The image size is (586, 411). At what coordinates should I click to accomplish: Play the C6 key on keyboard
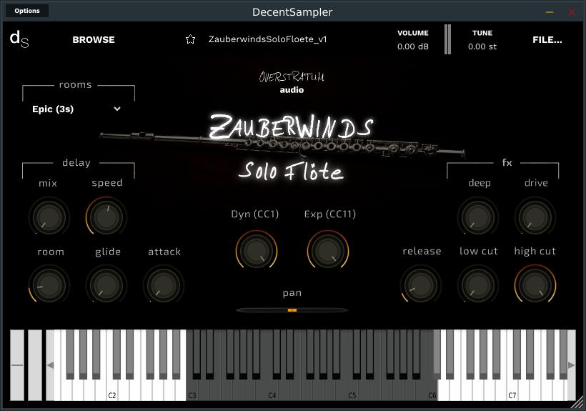click(x=432, y=390)
